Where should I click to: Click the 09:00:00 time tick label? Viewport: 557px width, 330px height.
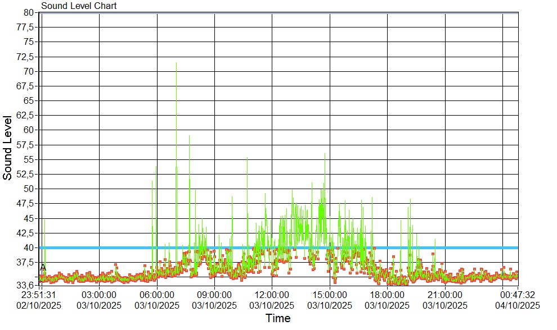pyautogui.click(x=214, y=294)
